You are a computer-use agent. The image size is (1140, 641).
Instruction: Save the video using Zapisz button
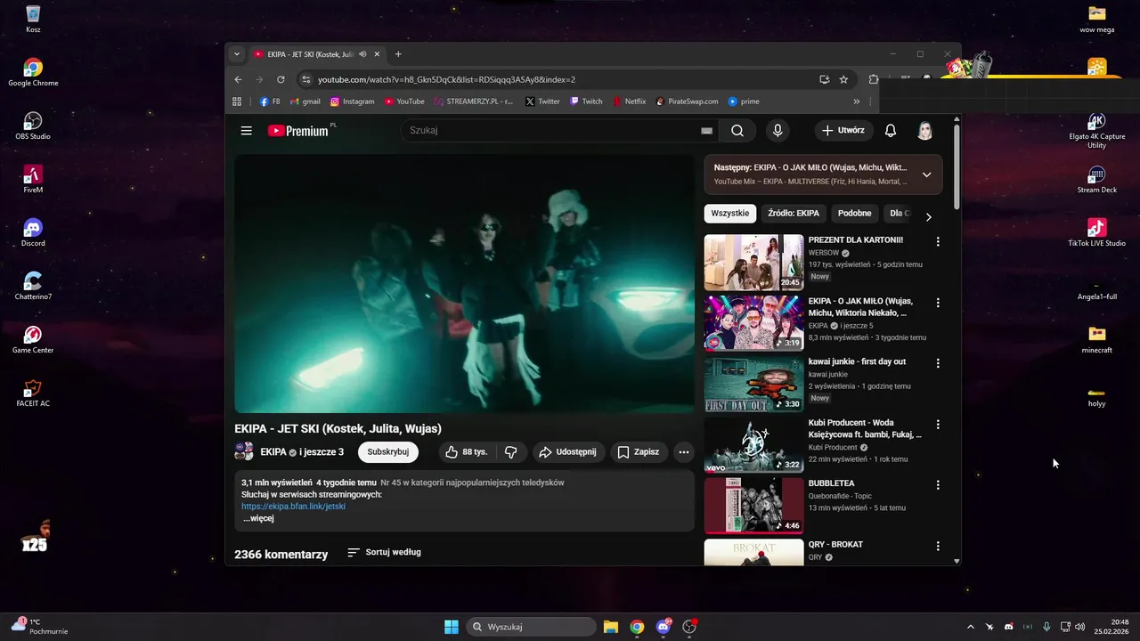tap(639, 452)
